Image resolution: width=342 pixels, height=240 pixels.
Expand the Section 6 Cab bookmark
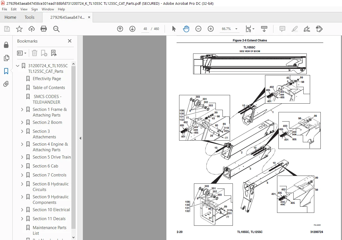[x=22, y=166]
